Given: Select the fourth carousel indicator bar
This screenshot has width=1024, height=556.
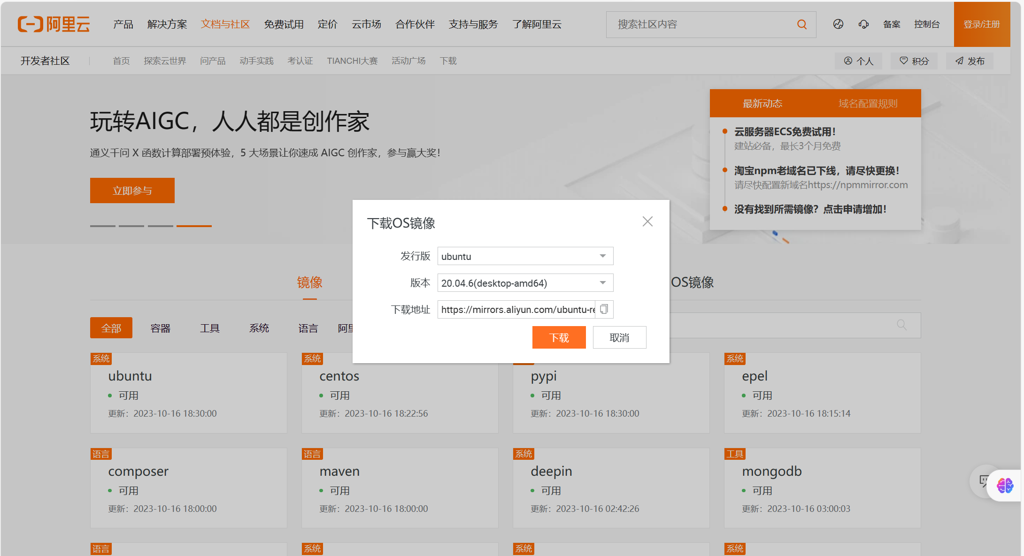Looking at the screenshot, I should pyautogui.click(x=194, y=226).
